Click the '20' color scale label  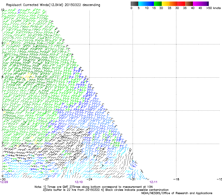[161, 8]
